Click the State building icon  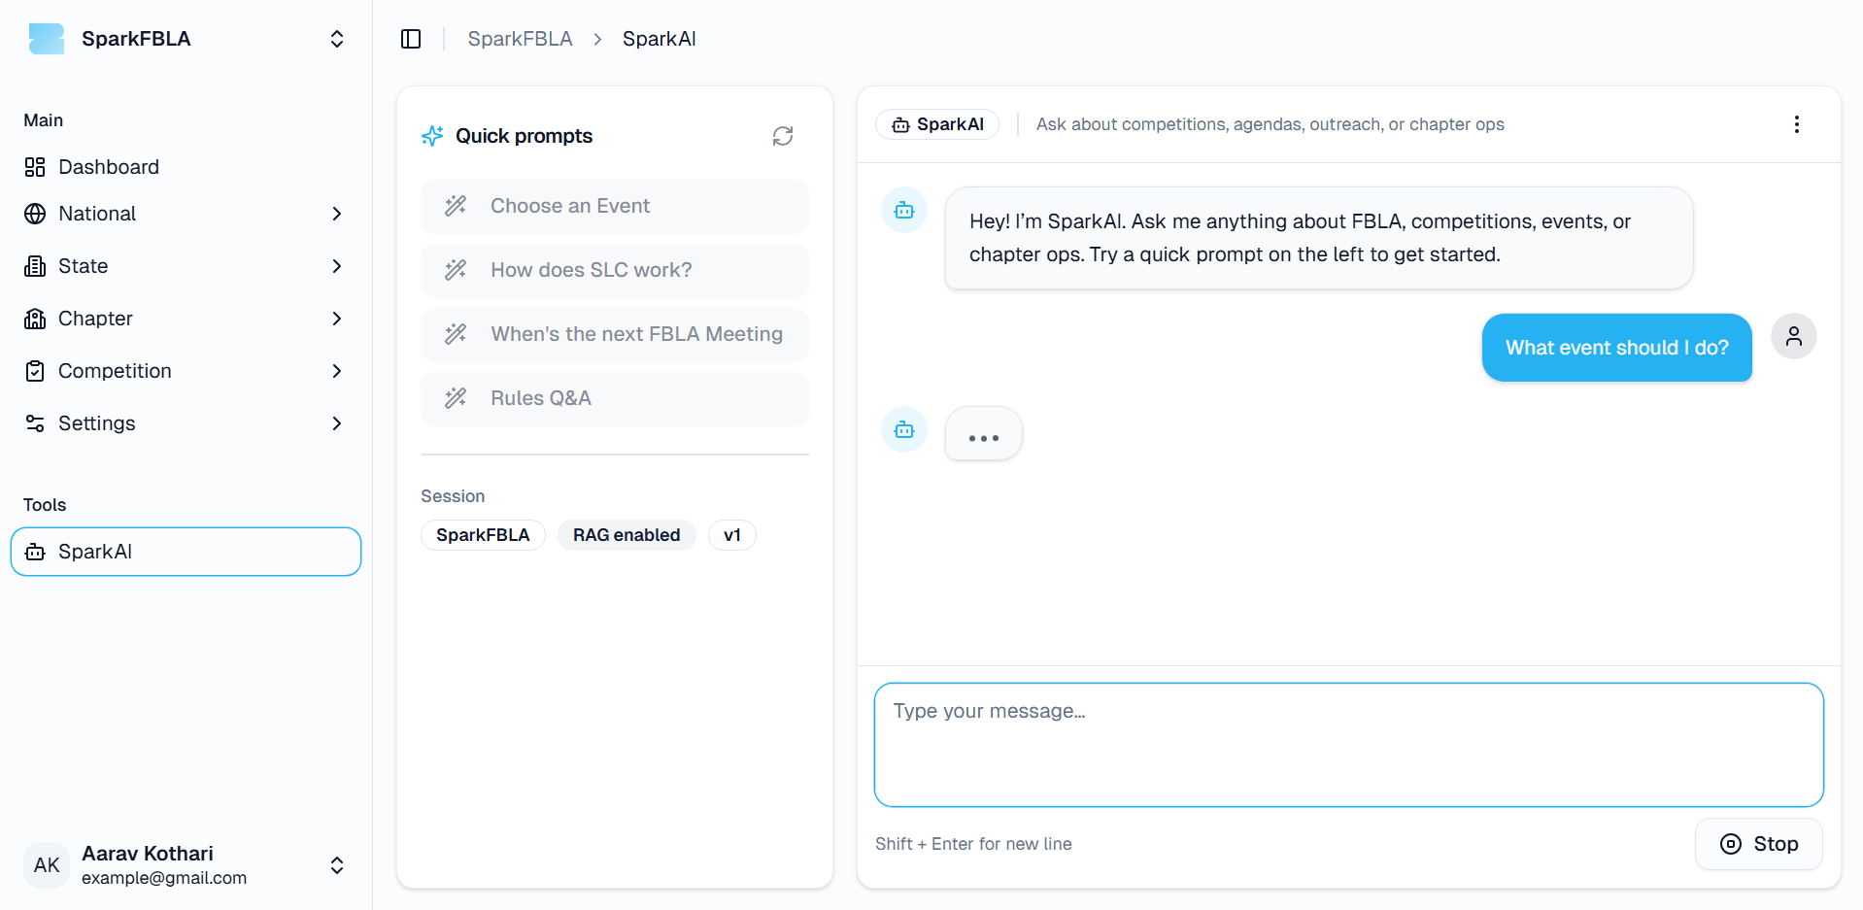click(x=35, y=266)
